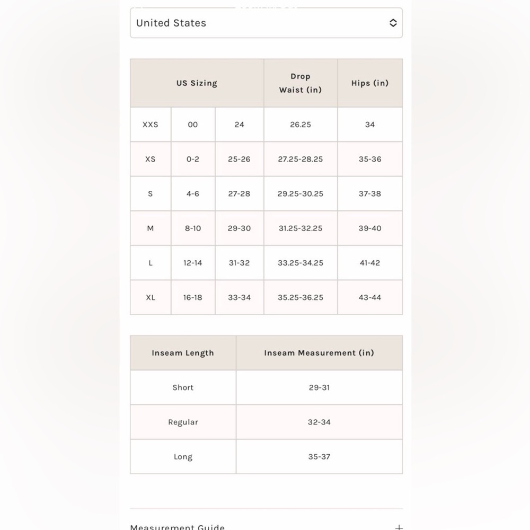Click the Drop Waist (in) header

301,83
